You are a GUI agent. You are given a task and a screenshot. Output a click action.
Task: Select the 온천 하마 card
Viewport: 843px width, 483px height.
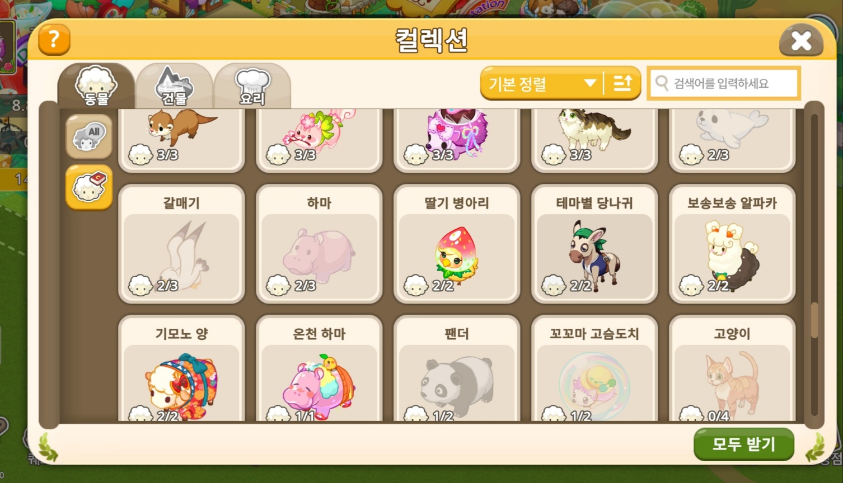click(x=319, y=368)
